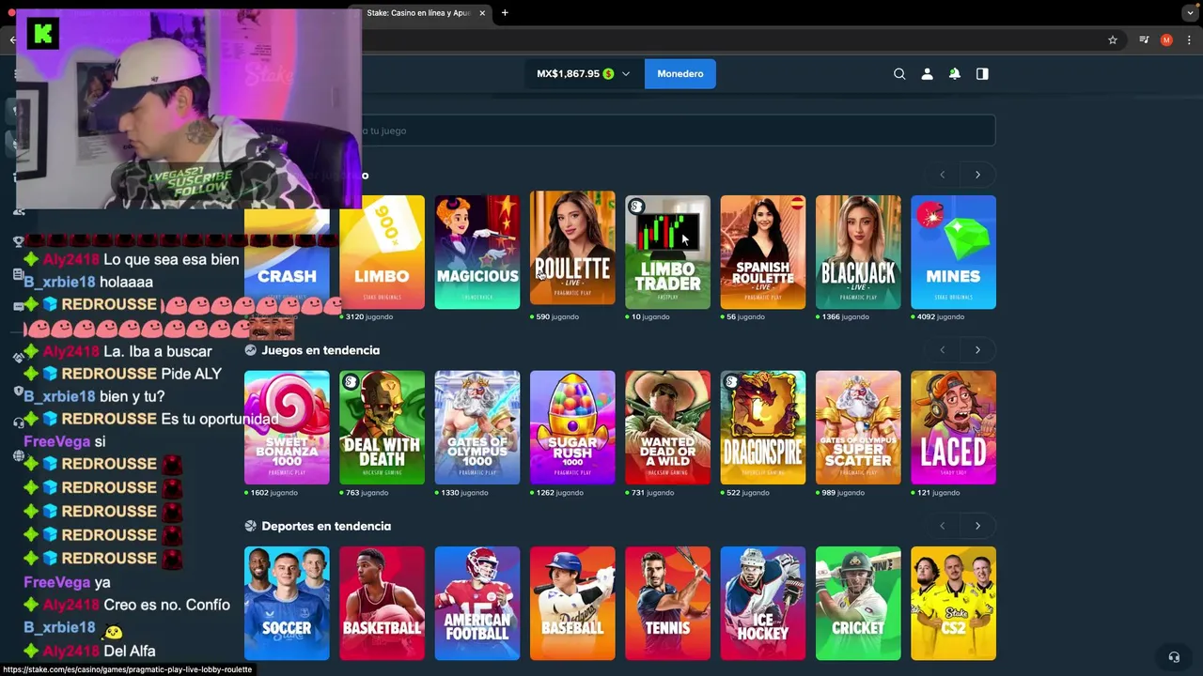The height and width of the screenshot is (676, 1203).
Task: Open the Blackjack Live game thumbnail
Action: [858, 252]
